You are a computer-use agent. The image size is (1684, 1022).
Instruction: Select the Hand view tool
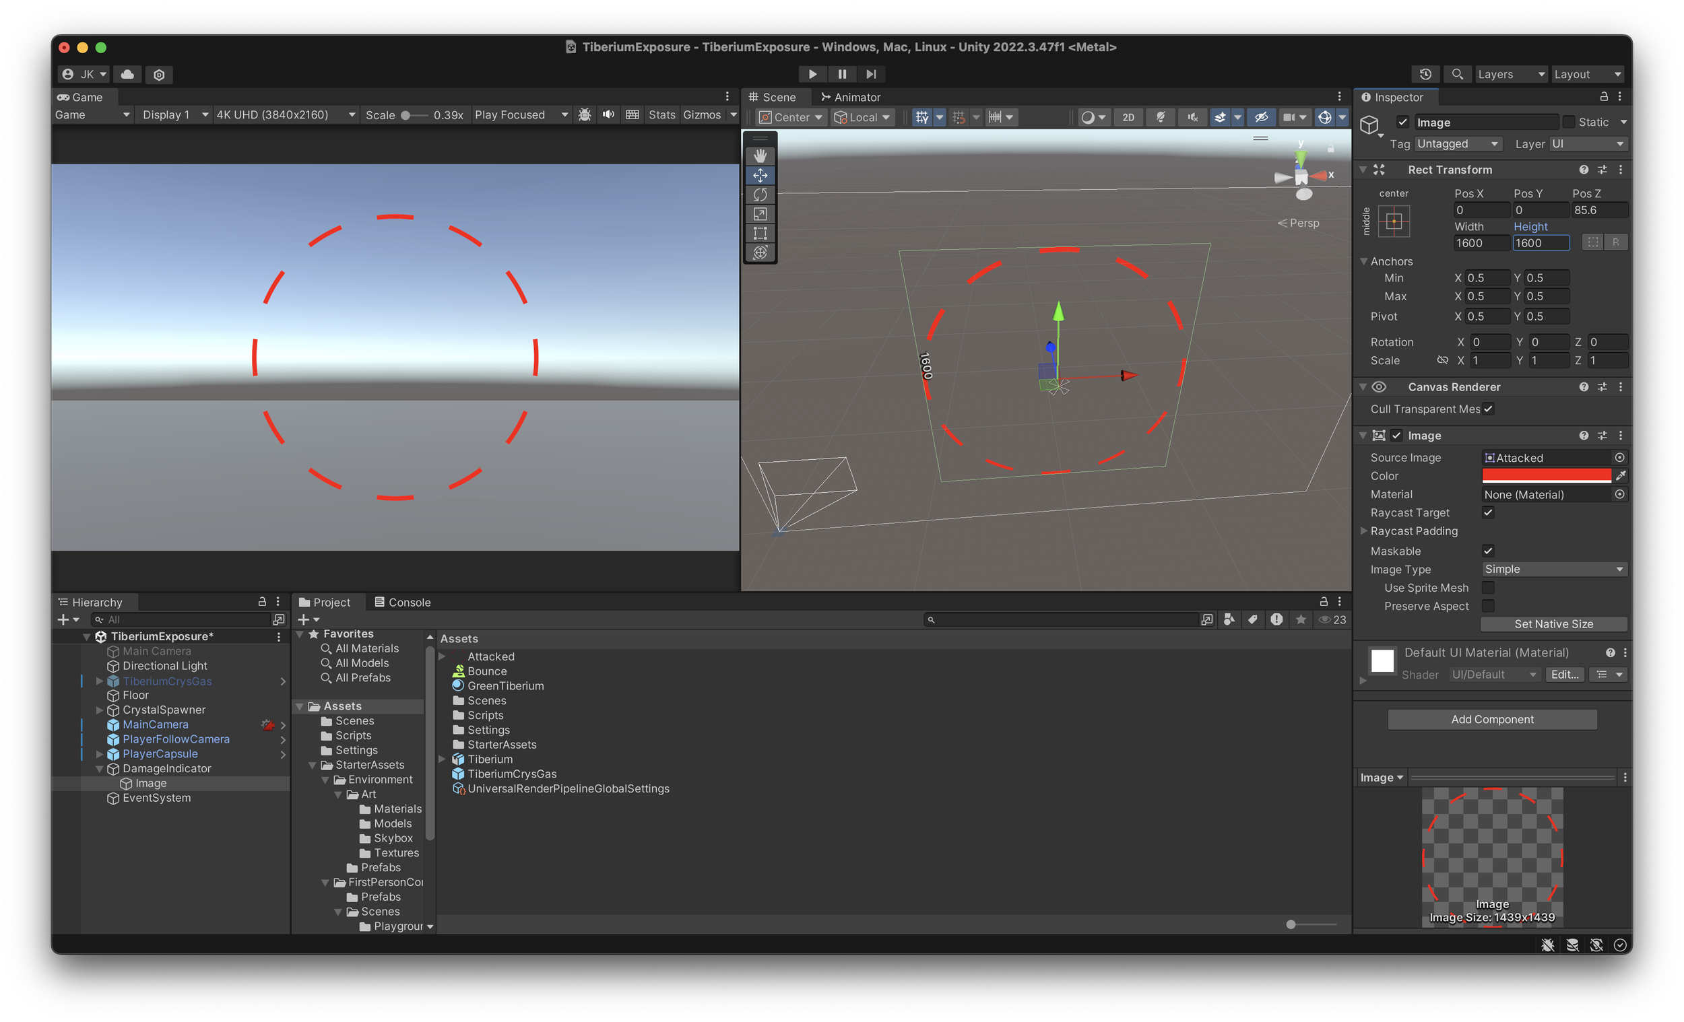[x=760, y=156]
